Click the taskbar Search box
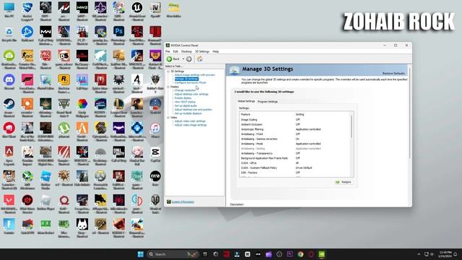462x260 pixels. coord(173,254)
